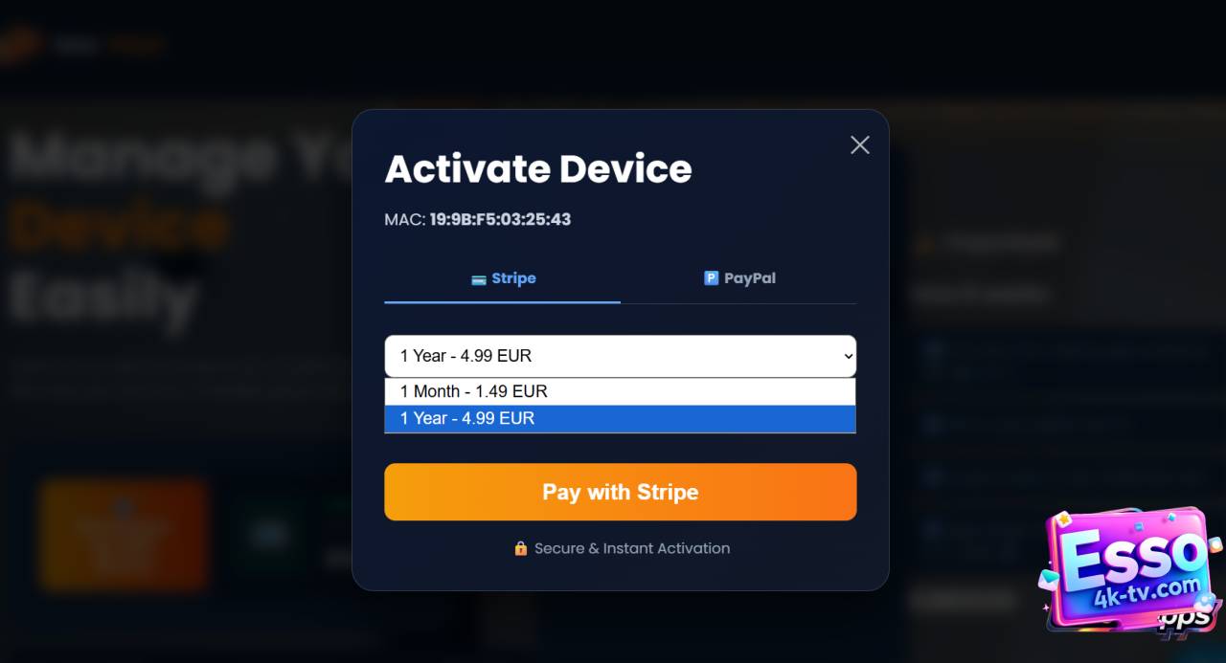Click the MAC: label text

(405, 219)
